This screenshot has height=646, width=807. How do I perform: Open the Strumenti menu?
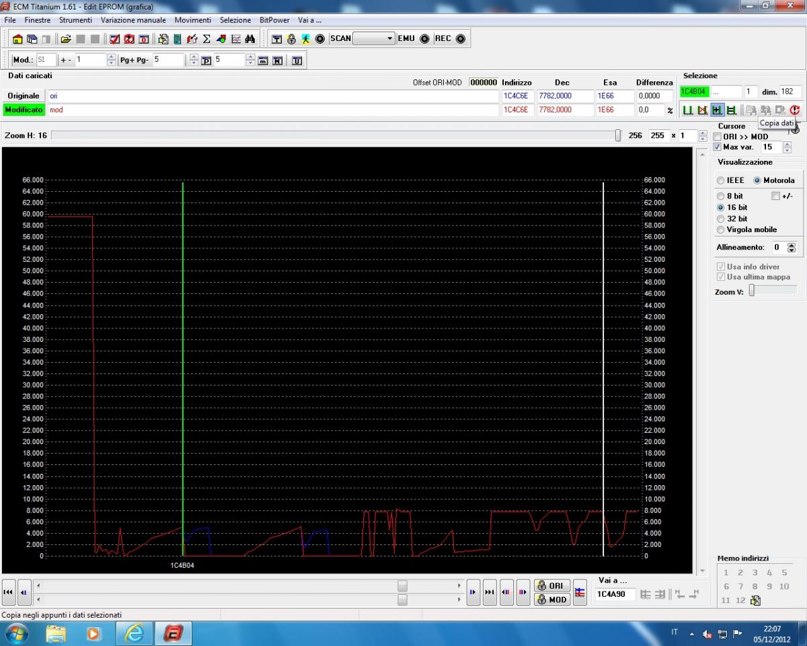pyautogui.click(x=75, y=20)
